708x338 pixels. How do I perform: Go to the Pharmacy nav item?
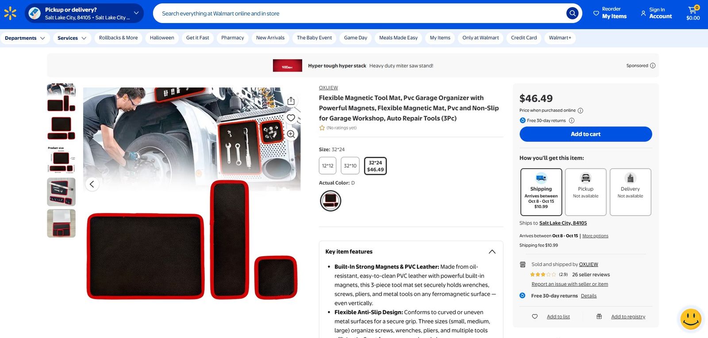click(x=233, y=38)
